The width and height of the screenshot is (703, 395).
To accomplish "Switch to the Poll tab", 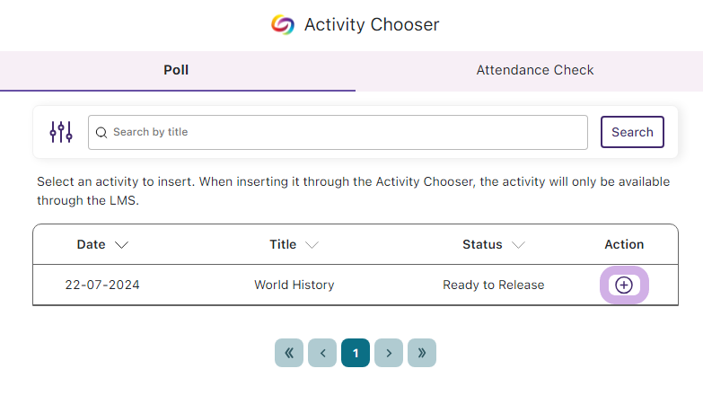I will point(178,71).
